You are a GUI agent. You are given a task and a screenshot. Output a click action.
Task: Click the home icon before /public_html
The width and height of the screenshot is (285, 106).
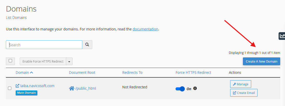point(72,88)
